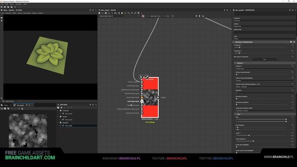Open the Symmetry Random Mode dropdown
297x167 pixels.
coord(265,110)
